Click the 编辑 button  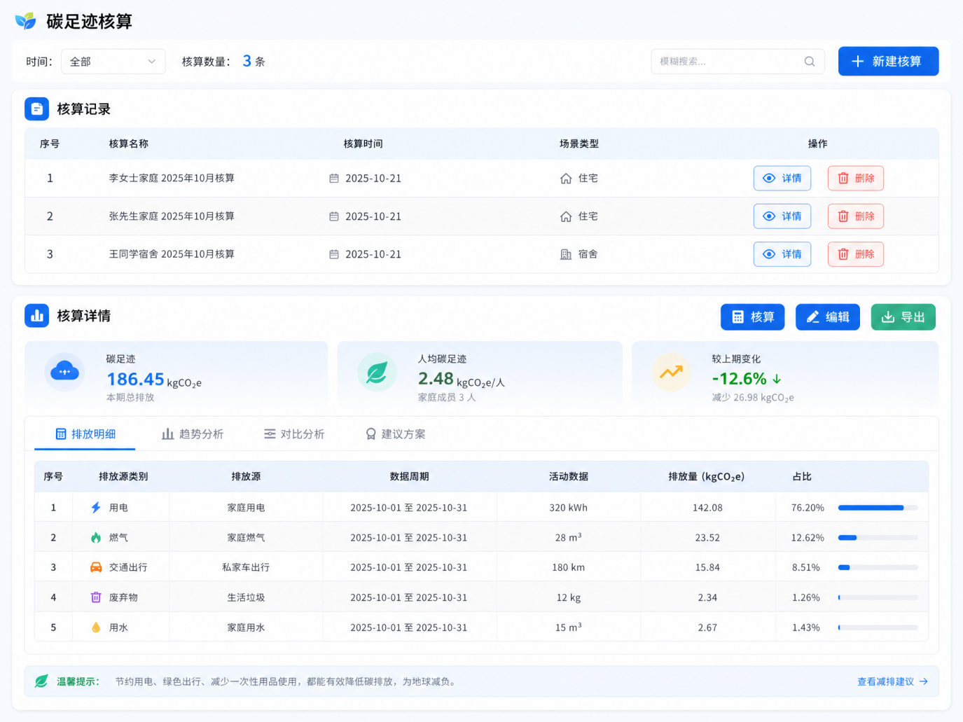click(x=828, y=317)
